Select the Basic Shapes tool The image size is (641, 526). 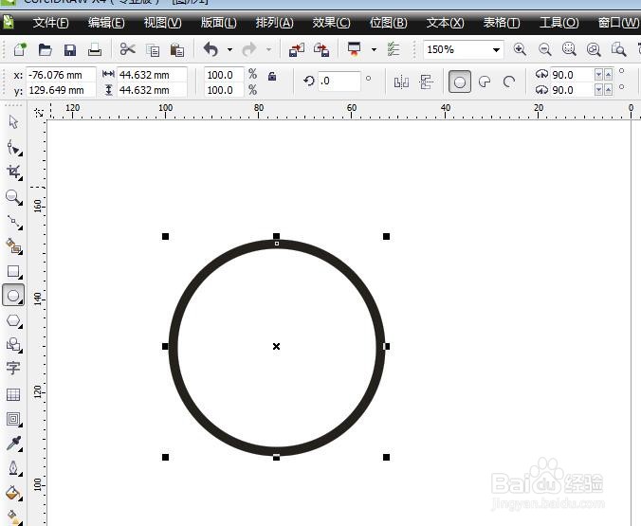point(13,345)
